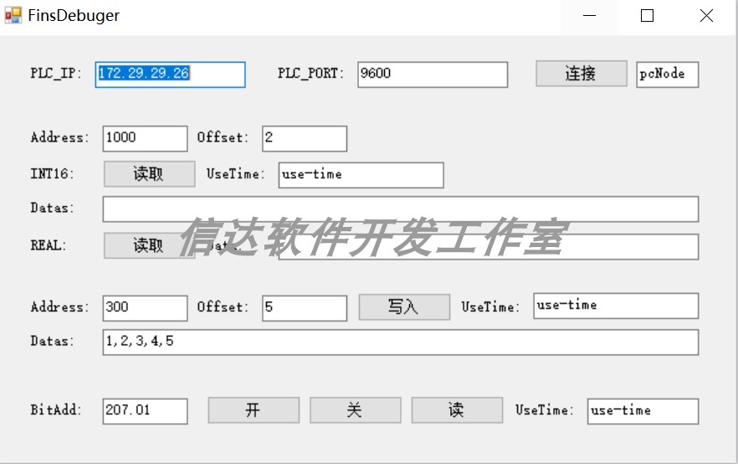
Task: Maximize the FinsDebuger window
Action: tap(647, 16)
